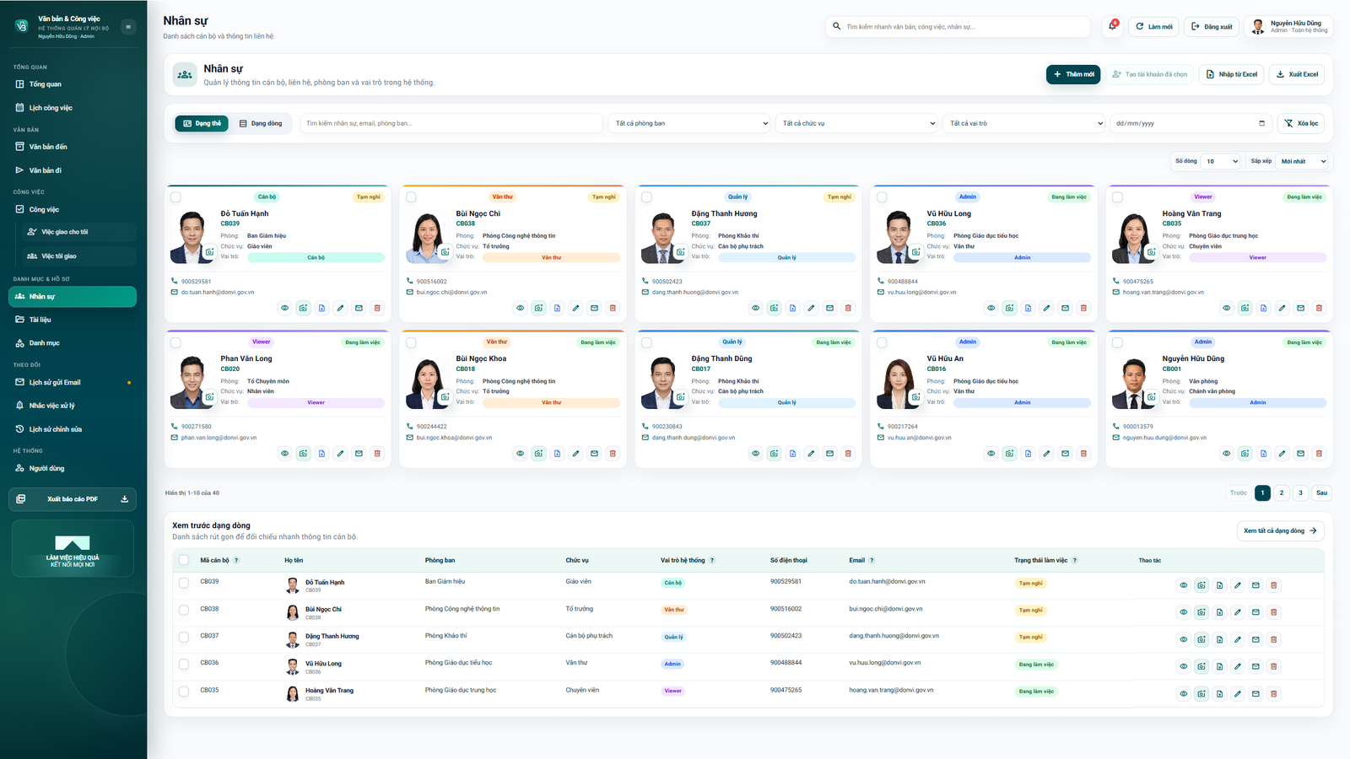Click the document icon in table row CB036
Image resolution: width=1350 pixels, height=759 pixels.
pyautogui.click(x=1219, y=666)
